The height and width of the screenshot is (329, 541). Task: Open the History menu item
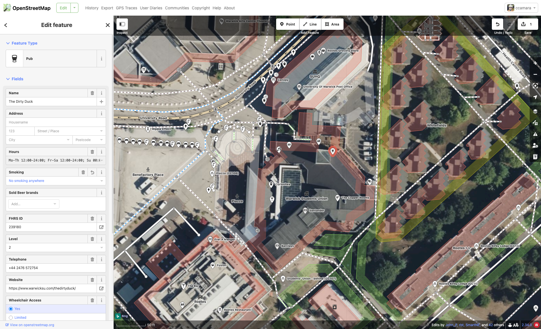(x=92, y=8)
